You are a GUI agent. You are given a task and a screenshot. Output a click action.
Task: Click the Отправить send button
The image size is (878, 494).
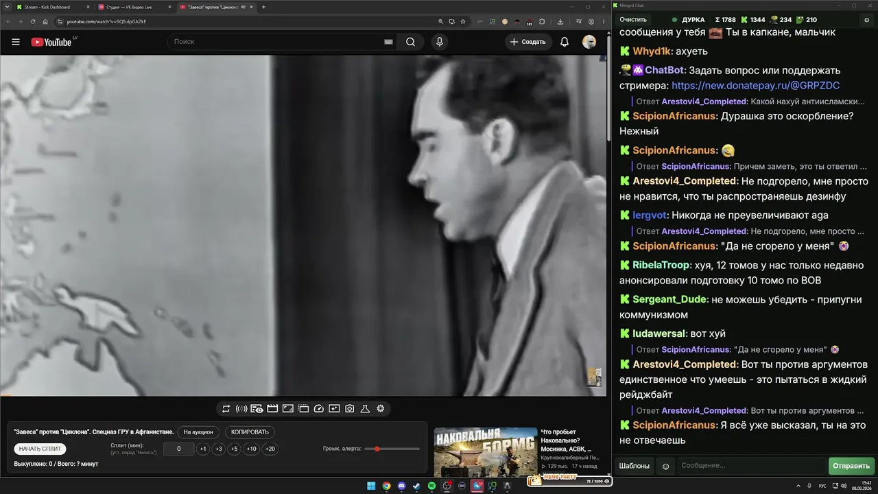[x=851, y=466]
